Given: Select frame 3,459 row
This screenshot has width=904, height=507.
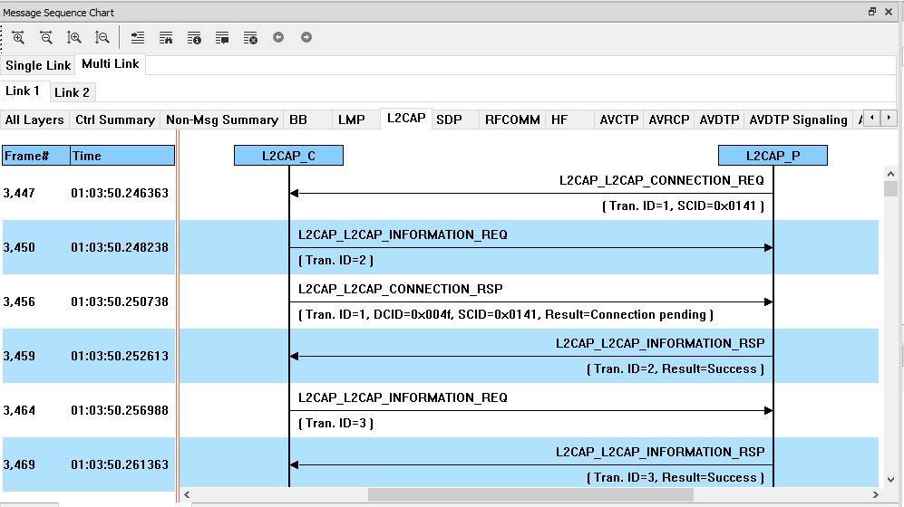Looking at the screenshot, I should pos(441,356).
